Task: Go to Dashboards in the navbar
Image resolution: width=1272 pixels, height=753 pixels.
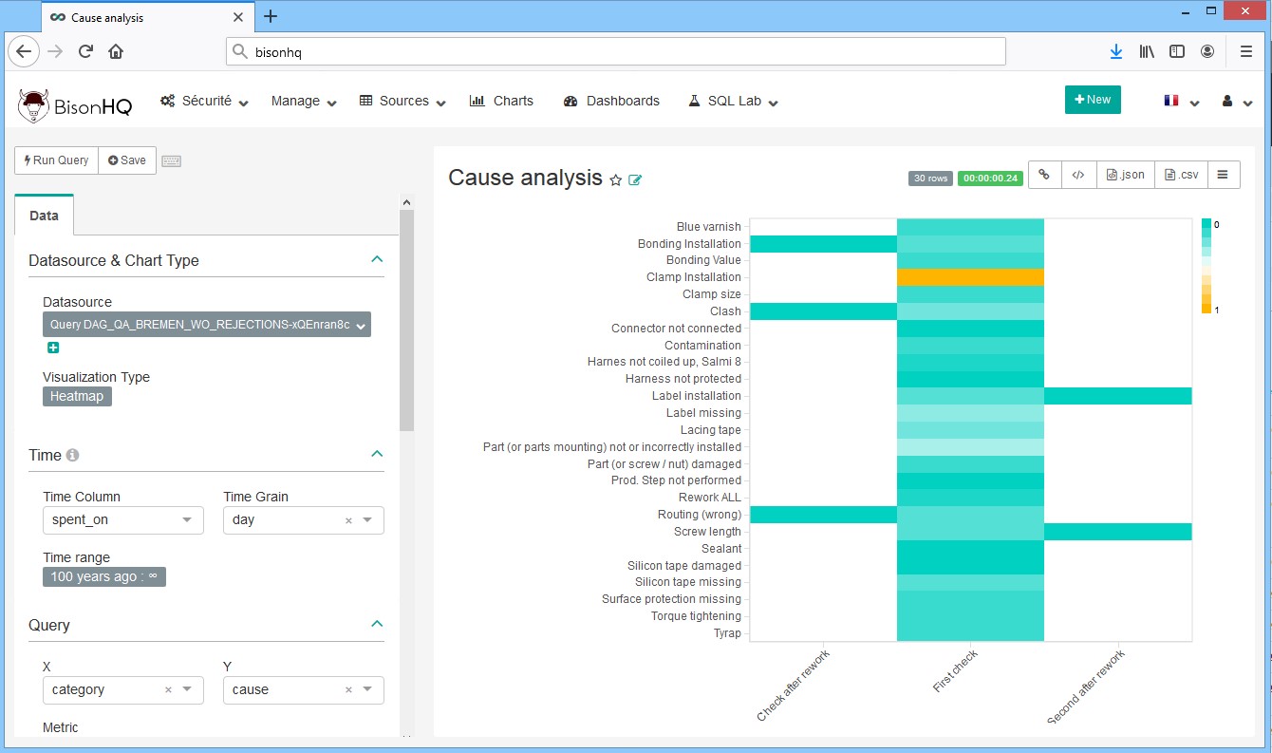Action: 611,101
